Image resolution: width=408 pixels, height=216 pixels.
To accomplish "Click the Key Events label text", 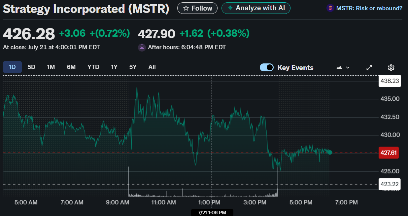I will [295, 68].
